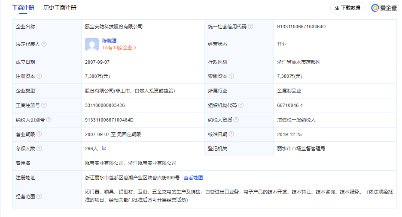Select founding date 2007-09-07
The width and height of the screenshot is (402, 217).
[97, 62]
